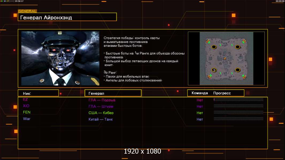This screenshot has height=160, width=285.
Task: Click 'ГЛА — Подрыв' general entry
Action: (x=102, y=100)
